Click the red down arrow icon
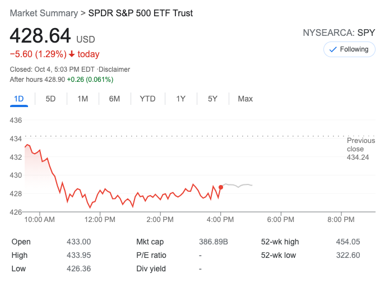The image size is (389, 282). 72,54
